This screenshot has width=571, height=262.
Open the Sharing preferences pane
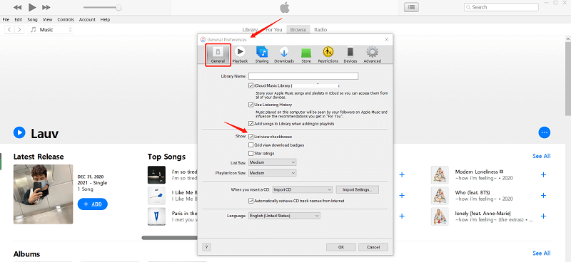click(261, 55)
